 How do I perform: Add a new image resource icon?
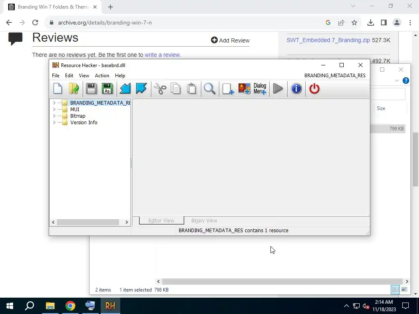(x=244, y=89)
